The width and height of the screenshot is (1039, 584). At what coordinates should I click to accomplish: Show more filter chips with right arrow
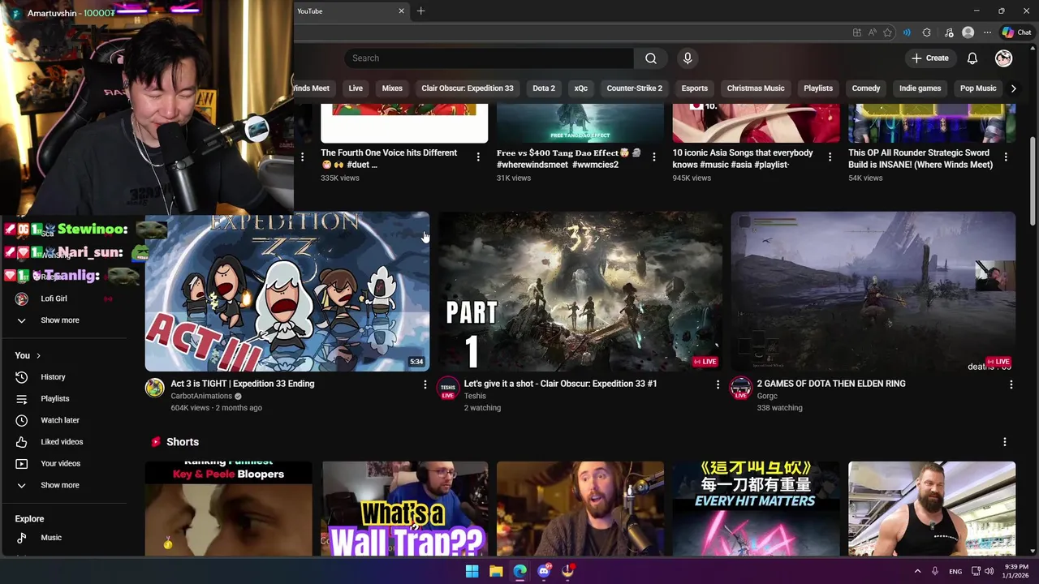pyautogui.click(x=1013, y=88)
